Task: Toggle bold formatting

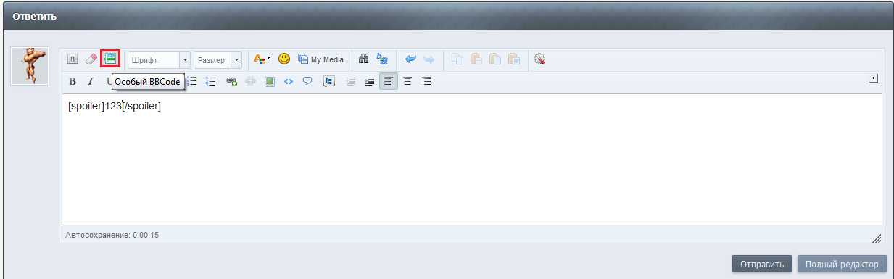Action: (73, 81)
